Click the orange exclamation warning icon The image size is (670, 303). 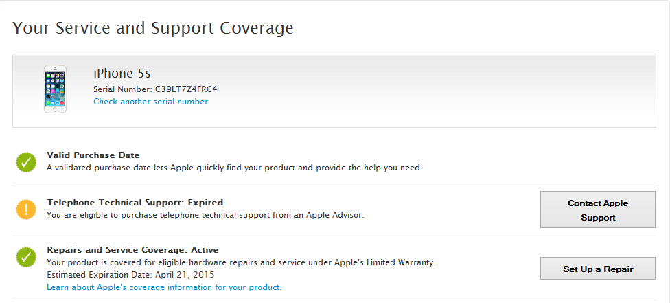(x=27, y=210)
